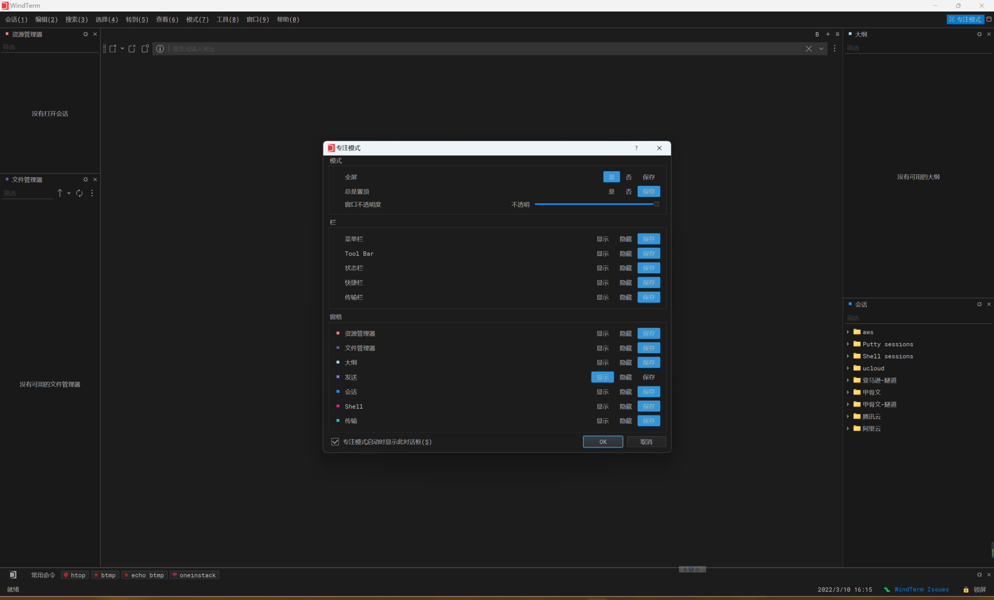Click the up-arrow icon in file manager
The height and width of the screenshot is (600, 994).
point(60,193)
